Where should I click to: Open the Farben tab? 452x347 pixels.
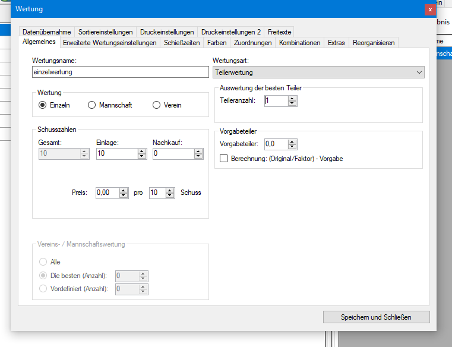pos(217,43)
